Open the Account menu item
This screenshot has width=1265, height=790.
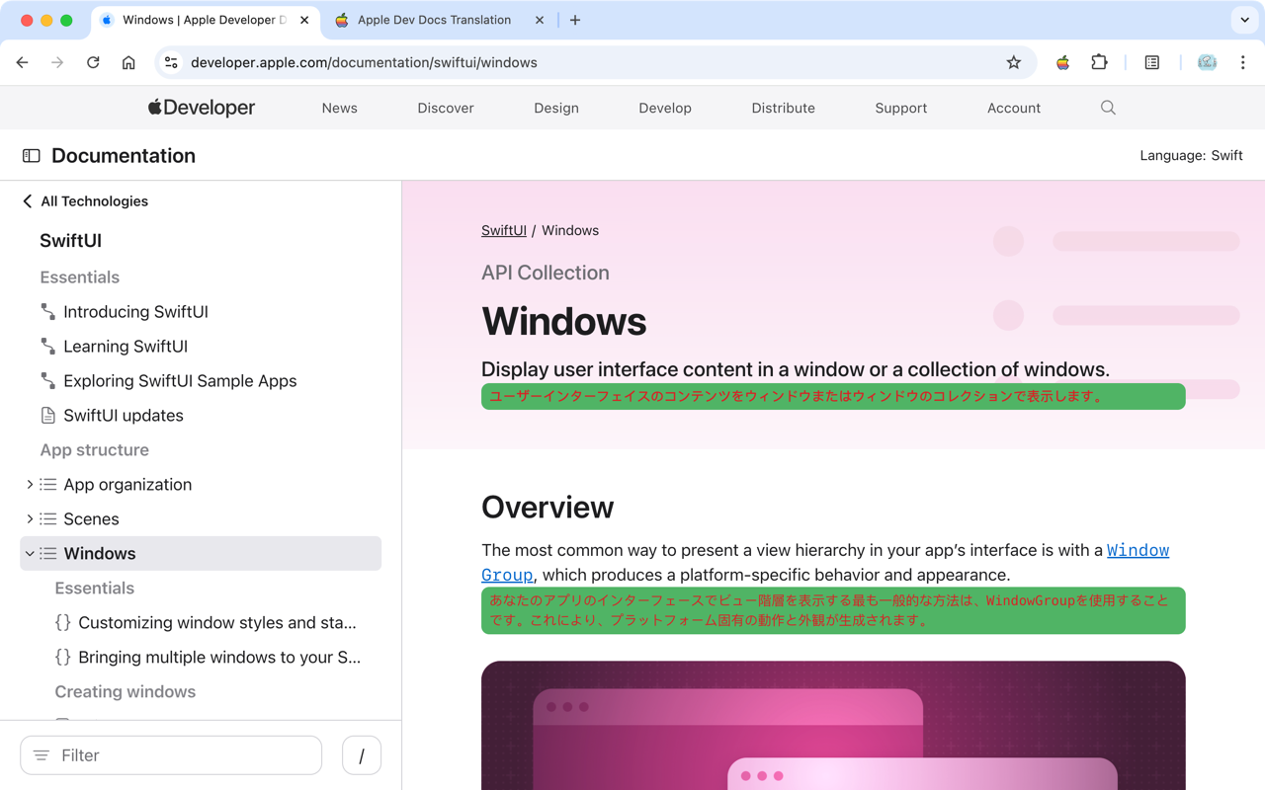(1014, 108)
